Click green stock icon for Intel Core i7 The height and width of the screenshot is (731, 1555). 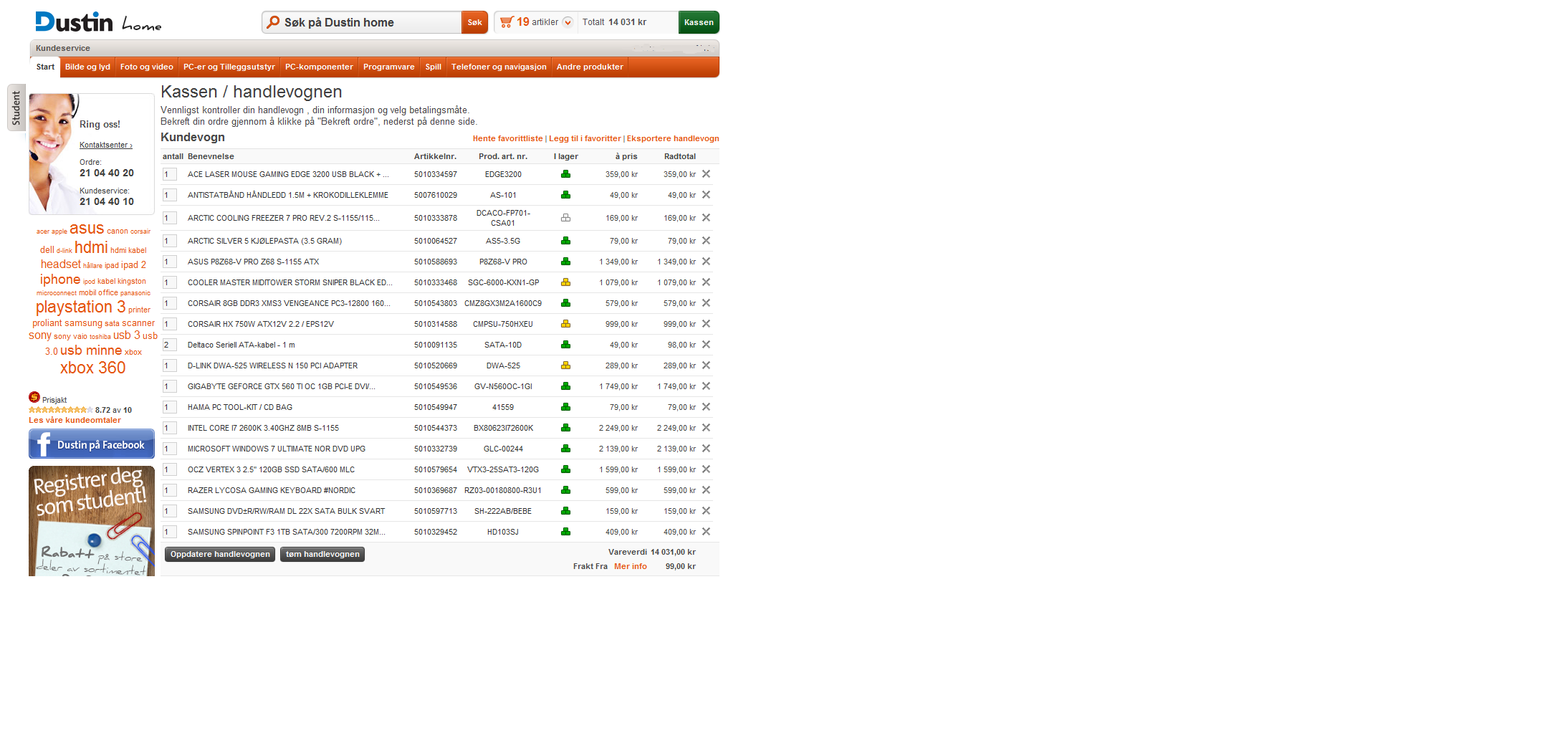[x=565, y=428]
